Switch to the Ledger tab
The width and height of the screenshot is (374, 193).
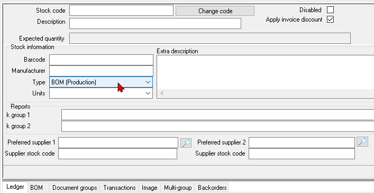(x=15, y=187)
